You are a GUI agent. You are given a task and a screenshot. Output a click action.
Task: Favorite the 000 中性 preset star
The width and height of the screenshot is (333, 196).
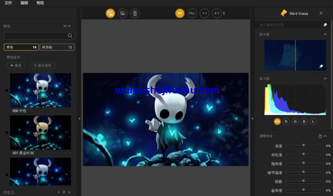coord(7,91)
